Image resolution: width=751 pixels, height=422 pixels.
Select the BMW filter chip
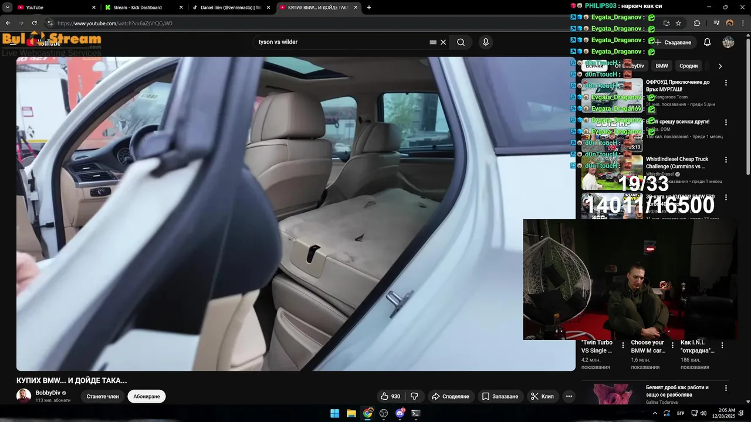[662, 66]
